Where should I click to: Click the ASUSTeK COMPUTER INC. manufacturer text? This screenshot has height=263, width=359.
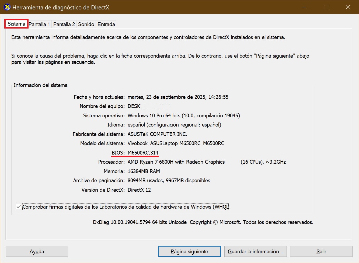[x=157, y=134]
